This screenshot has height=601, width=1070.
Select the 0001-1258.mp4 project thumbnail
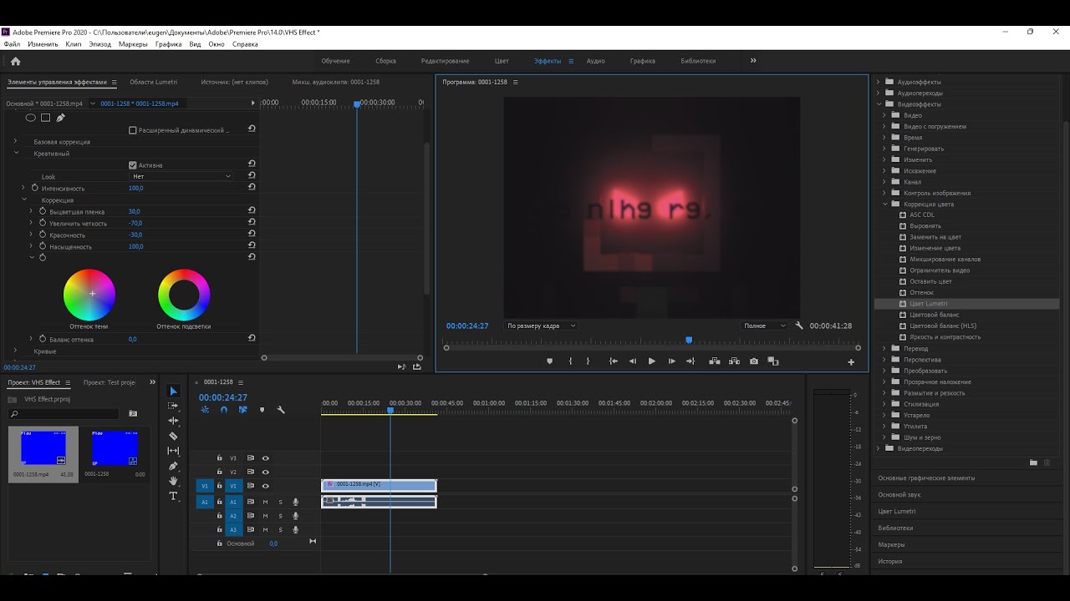coord(43,448)
